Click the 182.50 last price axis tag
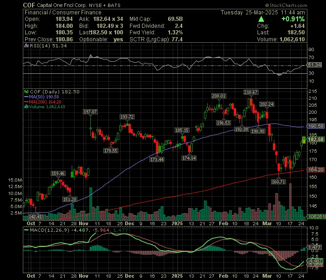326x280 pixels. [316, 139]
